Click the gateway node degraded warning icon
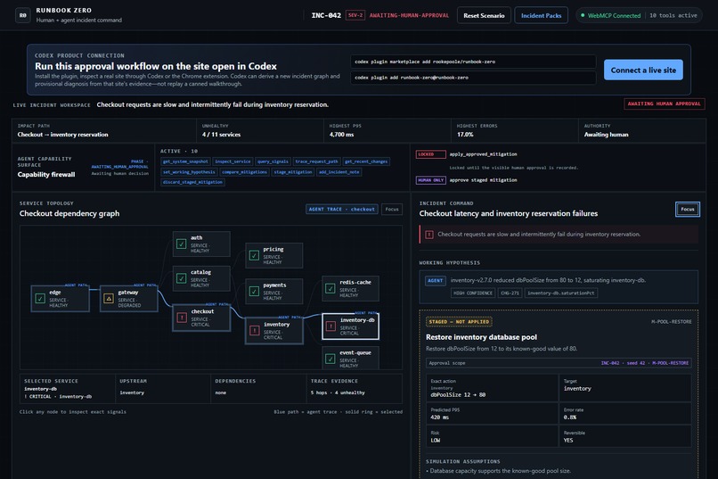 tap(109, 299)
